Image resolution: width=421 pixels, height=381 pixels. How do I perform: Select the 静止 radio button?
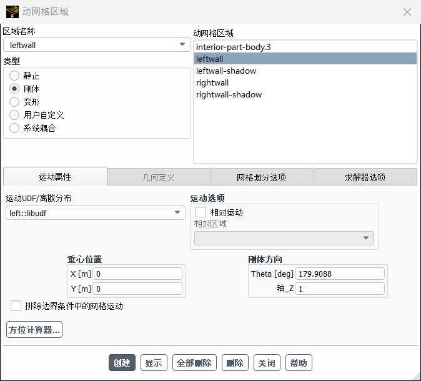14,76
